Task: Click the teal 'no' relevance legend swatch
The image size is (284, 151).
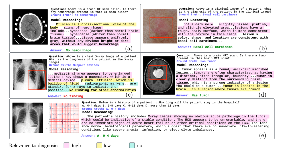Action: point(132,145)
